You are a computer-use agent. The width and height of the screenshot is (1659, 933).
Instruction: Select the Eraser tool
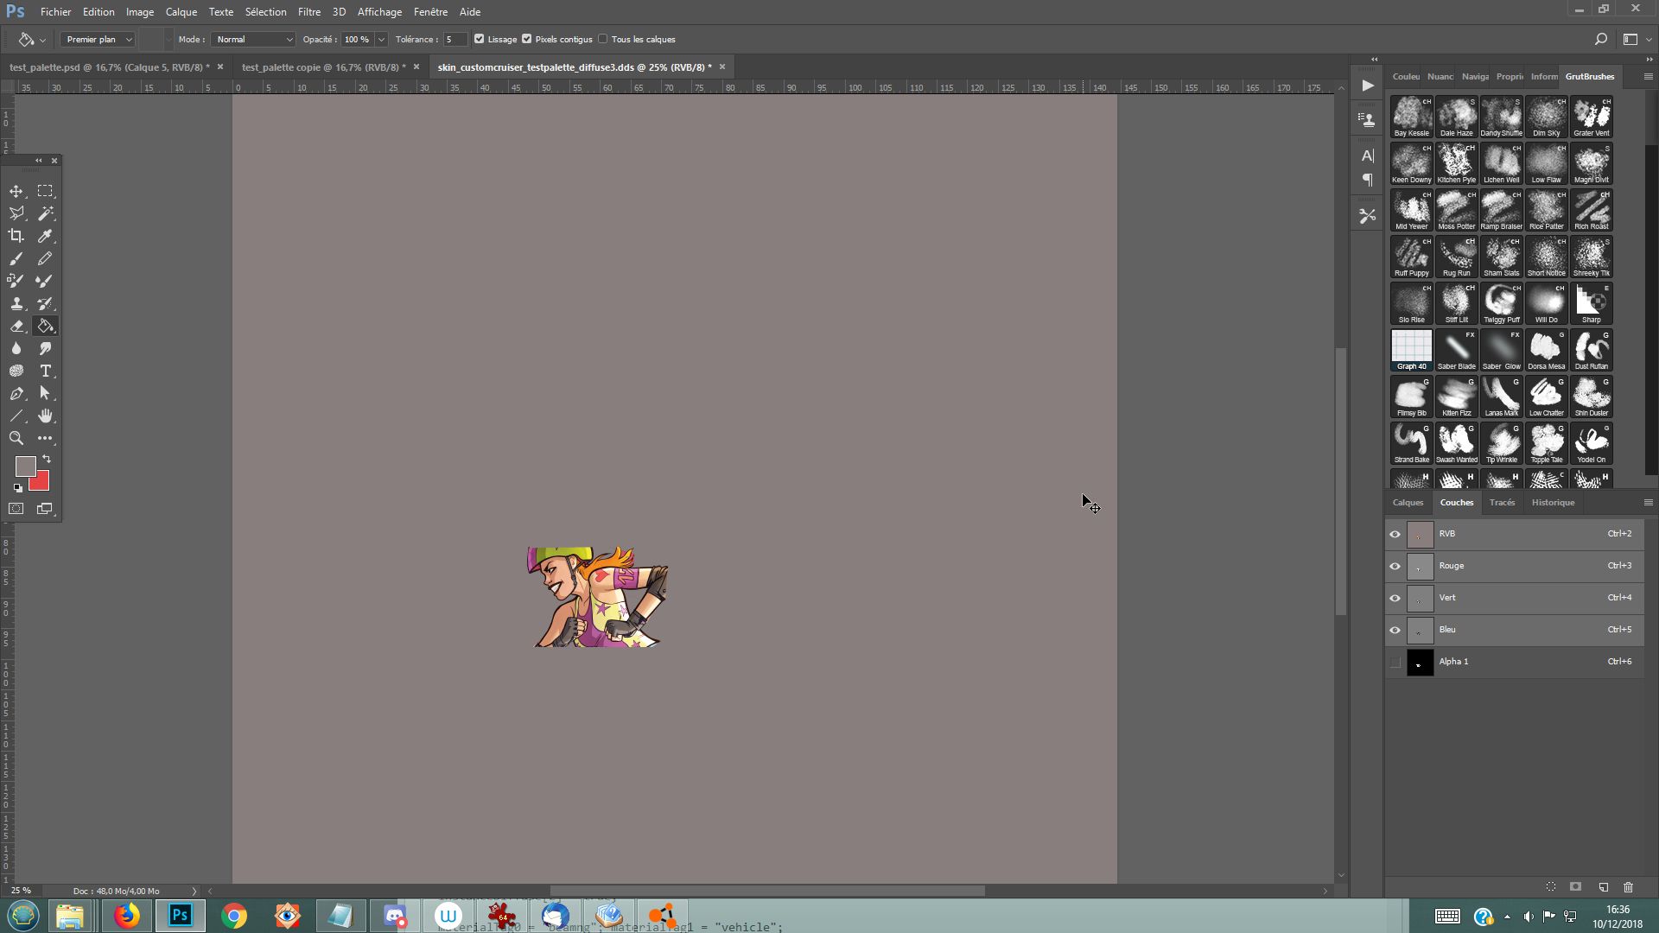16,326
